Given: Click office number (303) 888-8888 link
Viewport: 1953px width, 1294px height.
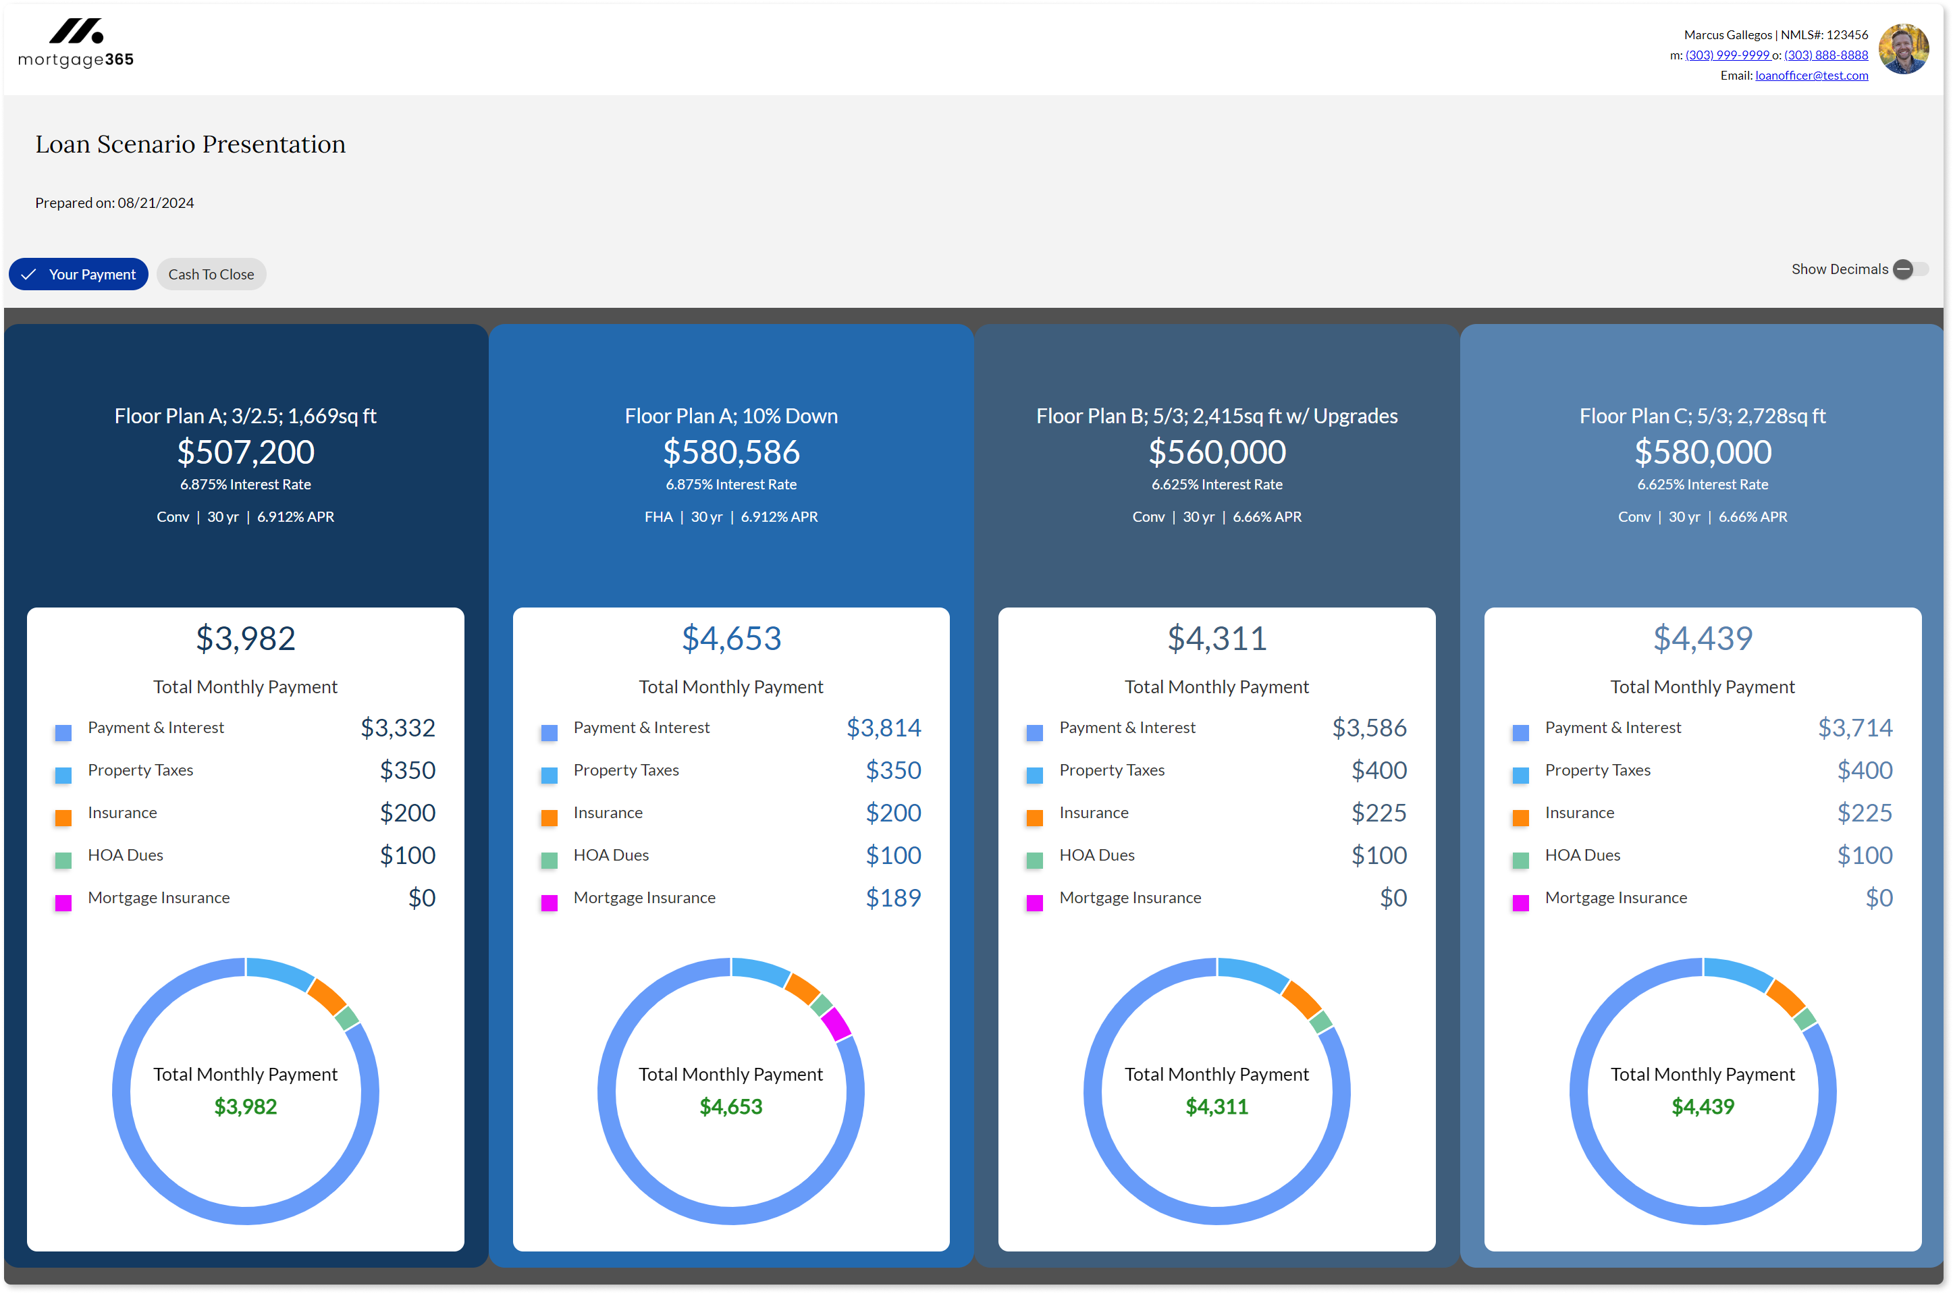Looking at the screenshot, I should 1825,55.
